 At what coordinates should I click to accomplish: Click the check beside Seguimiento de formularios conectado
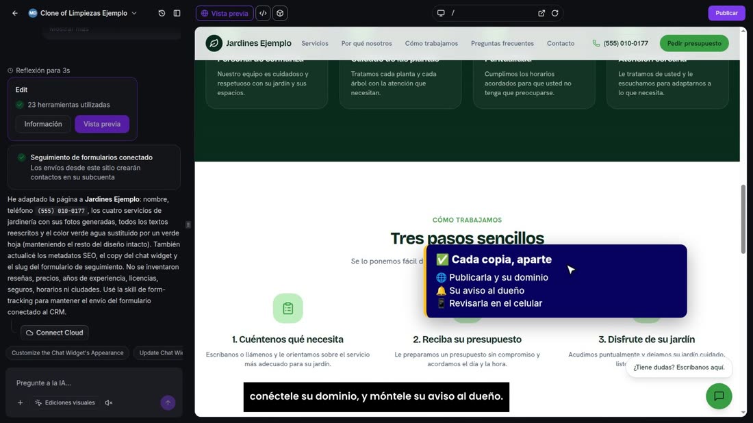click(22, 157)
